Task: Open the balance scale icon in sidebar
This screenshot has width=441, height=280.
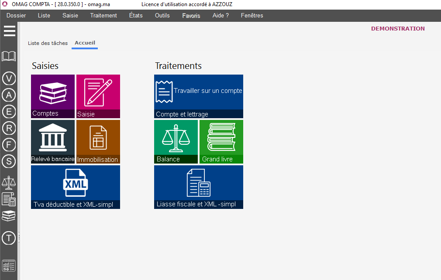Action: tap(9, 183)
